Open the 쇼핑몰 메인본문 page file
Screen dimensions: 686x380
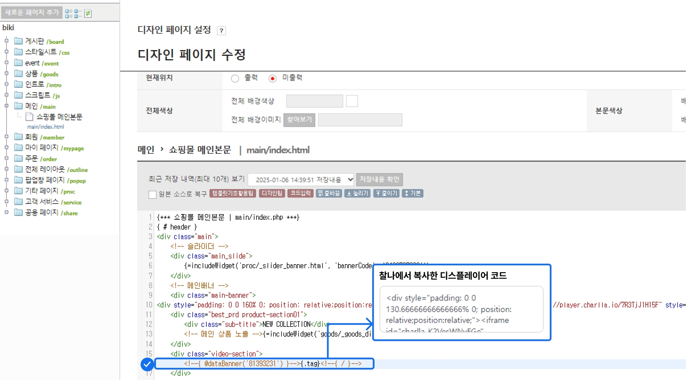59,117
